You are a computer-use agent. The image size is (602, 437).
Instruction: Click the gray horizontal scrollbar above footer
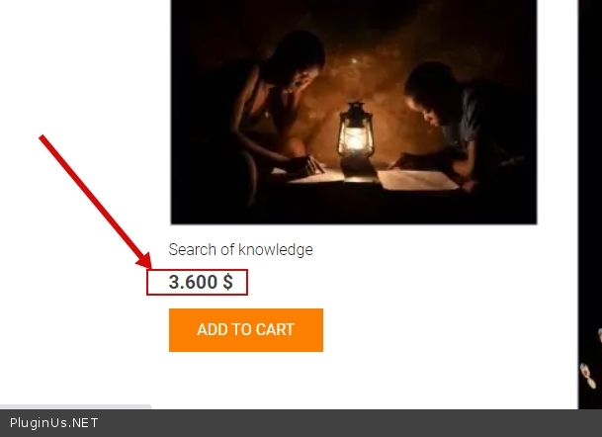(76, 406)
